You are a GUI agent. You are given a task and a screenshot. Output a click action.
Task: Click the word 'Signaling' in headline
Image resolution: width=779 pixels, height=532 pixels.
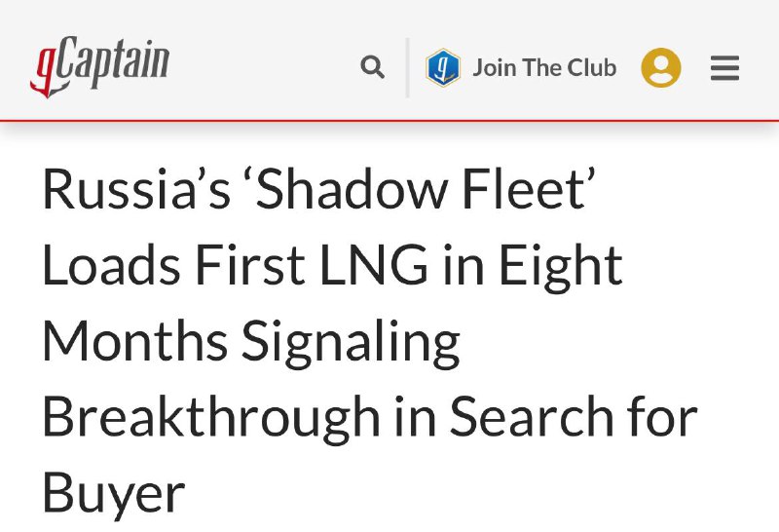coord(351,343)
